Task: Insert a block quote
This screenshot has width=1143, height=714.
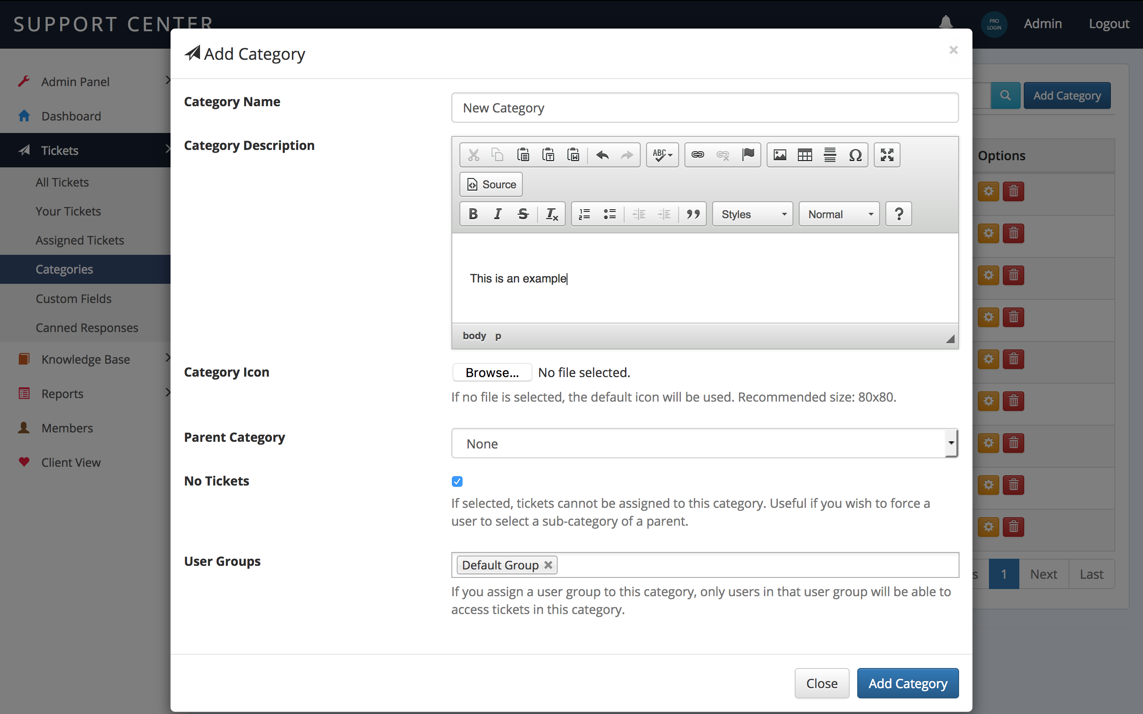Action: (x=693, y=214)
